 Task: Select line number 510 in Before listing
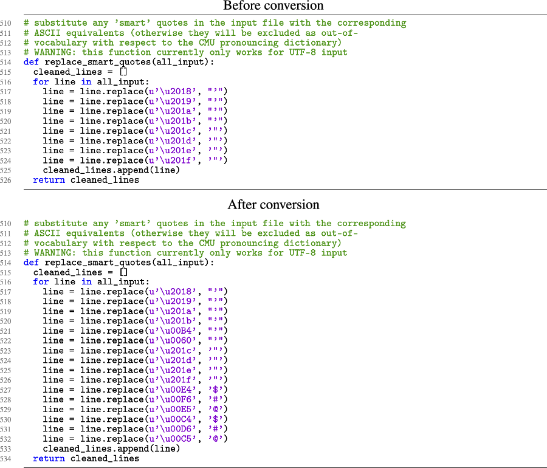pos(7,23)
